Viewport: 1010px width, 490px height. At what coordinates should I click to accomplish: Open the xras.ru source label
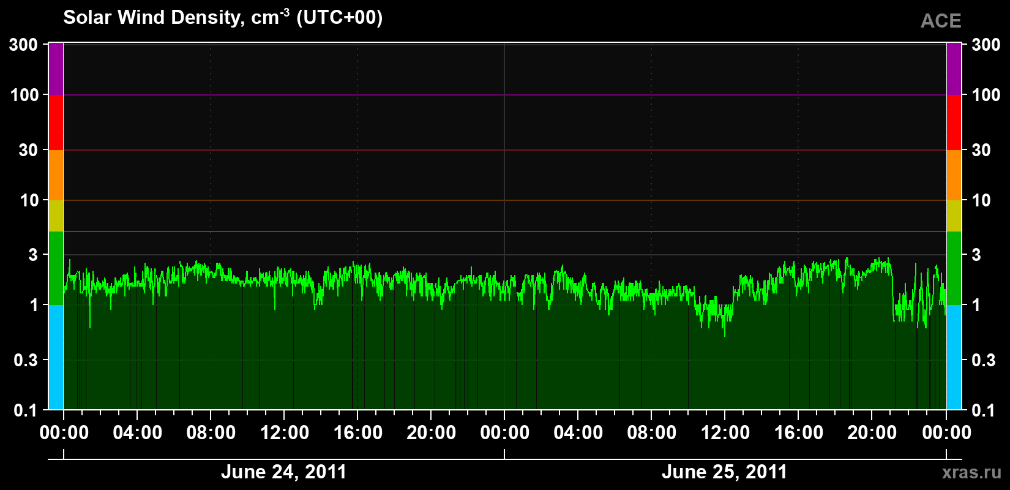pos(971,472)
